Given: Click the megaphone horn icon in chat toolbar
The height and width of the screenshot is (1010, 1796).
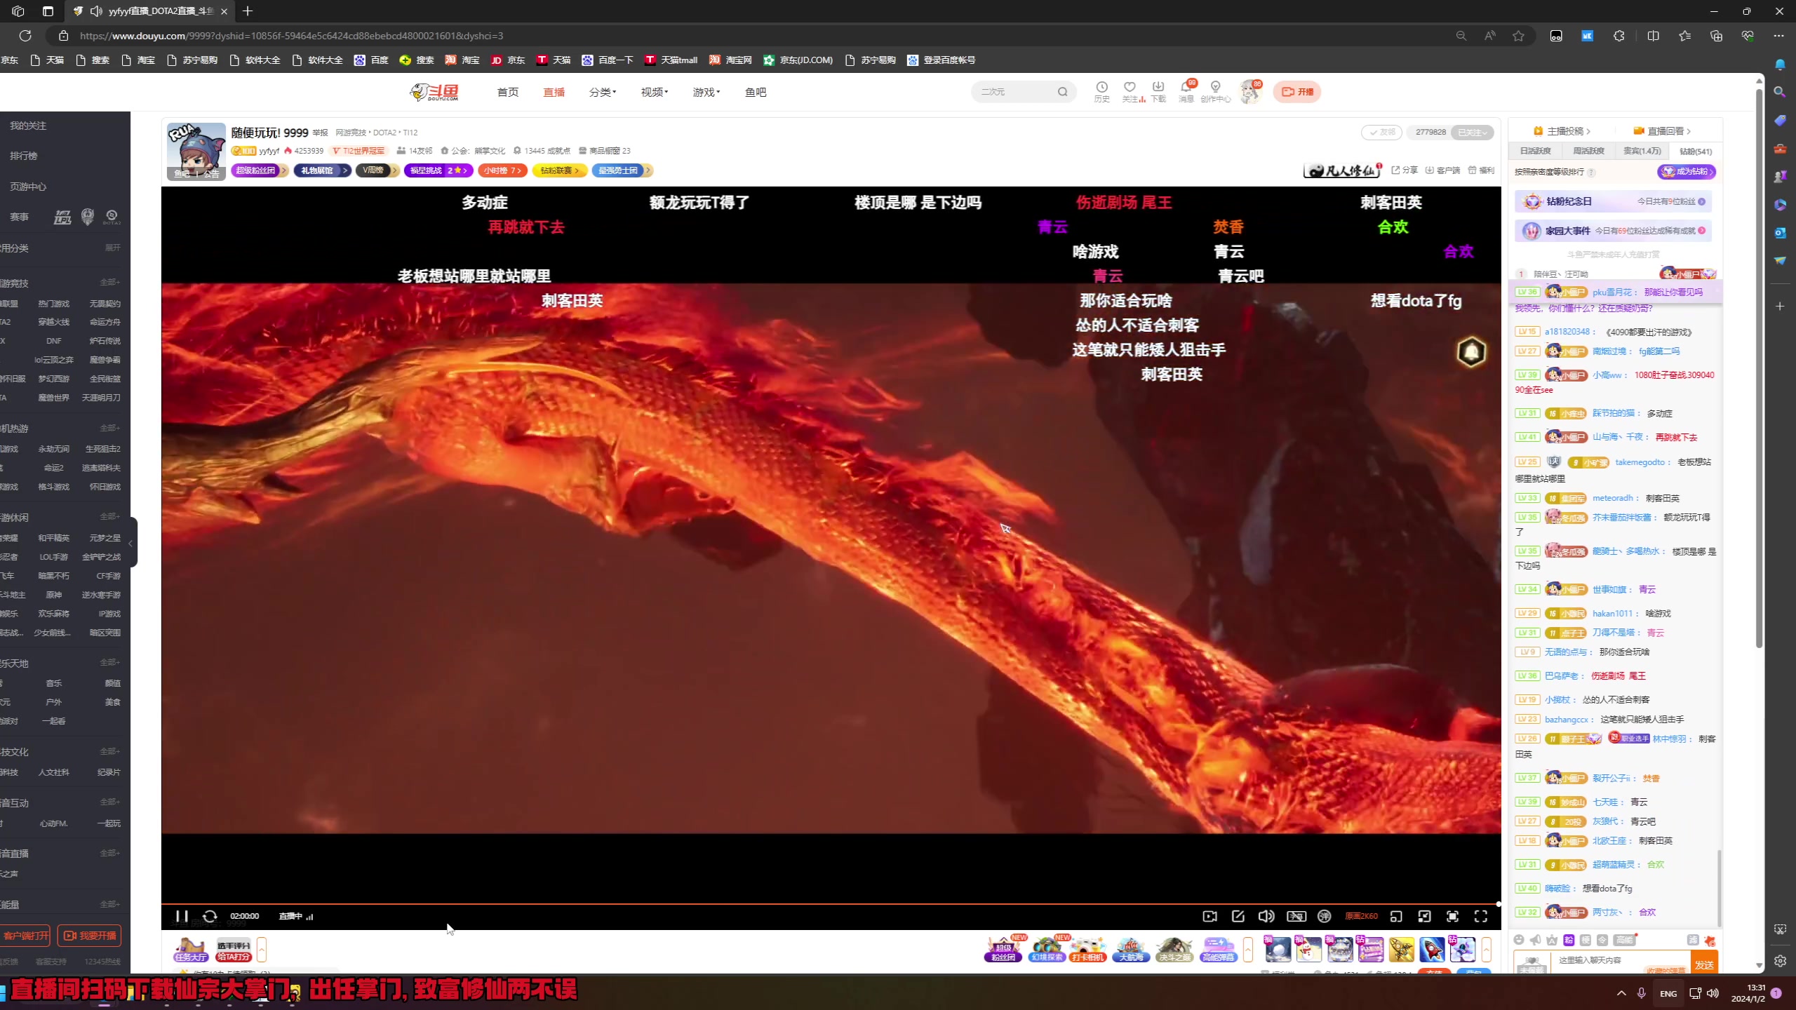Looking at the screenshot, I should pos(1536,940).
